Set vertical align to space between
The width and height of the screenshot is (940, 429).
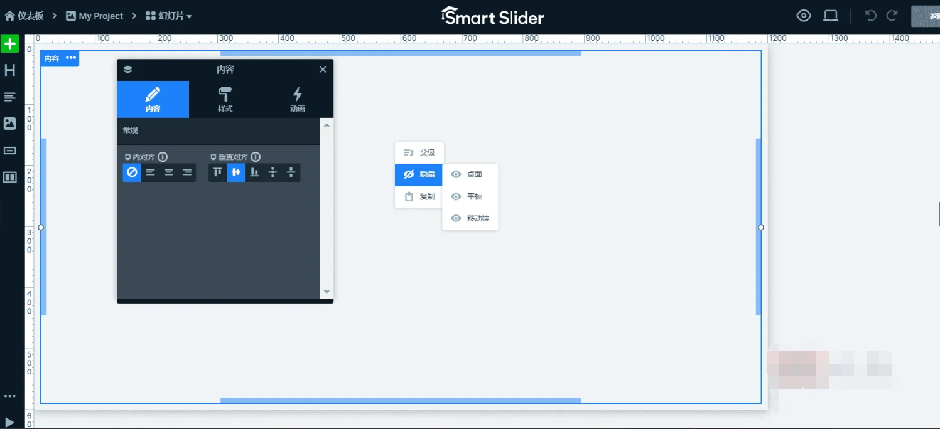tap(273, 172)
